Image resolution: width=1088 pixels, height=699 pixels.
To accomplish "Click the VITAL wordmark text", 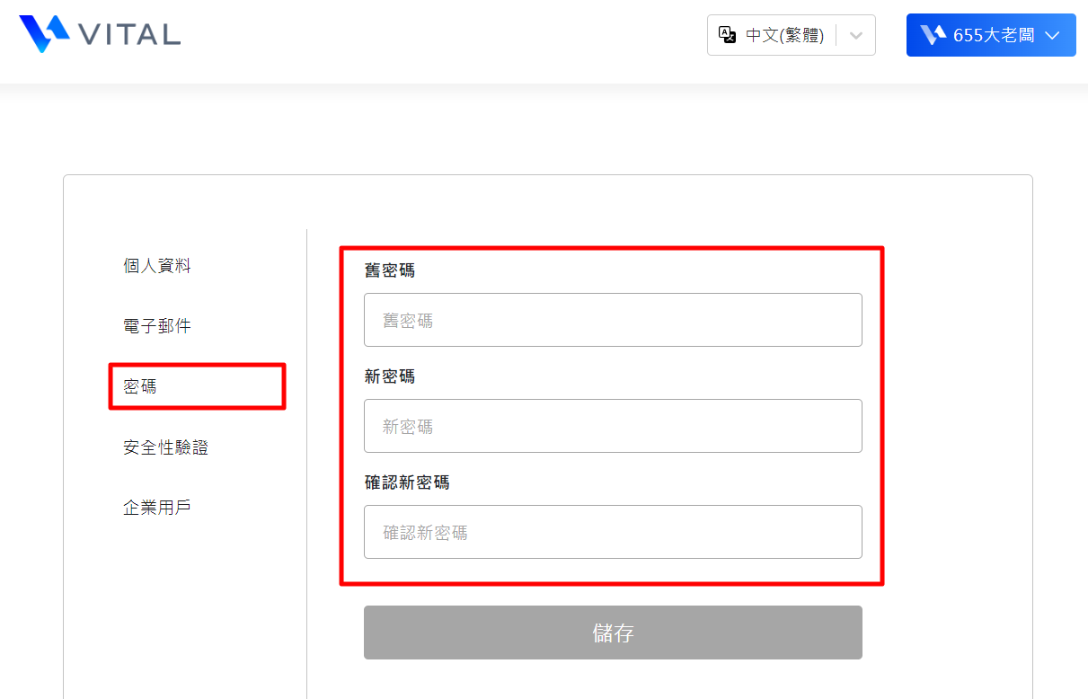I will [x=129, y=35].
